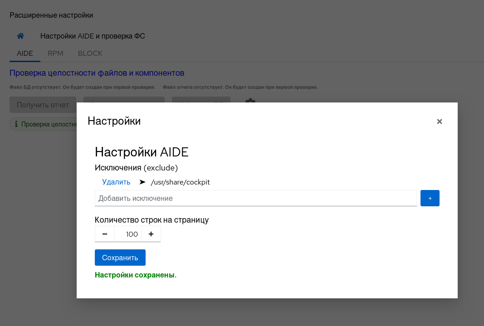Close the Настройки dialog with X

click(x=439, y=122)
